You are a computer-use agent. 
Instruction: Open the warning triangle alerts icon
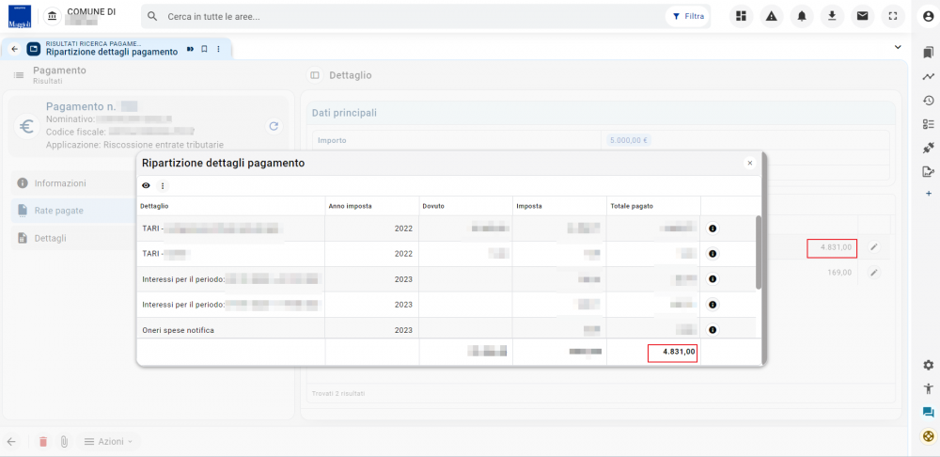coord(772,16)
